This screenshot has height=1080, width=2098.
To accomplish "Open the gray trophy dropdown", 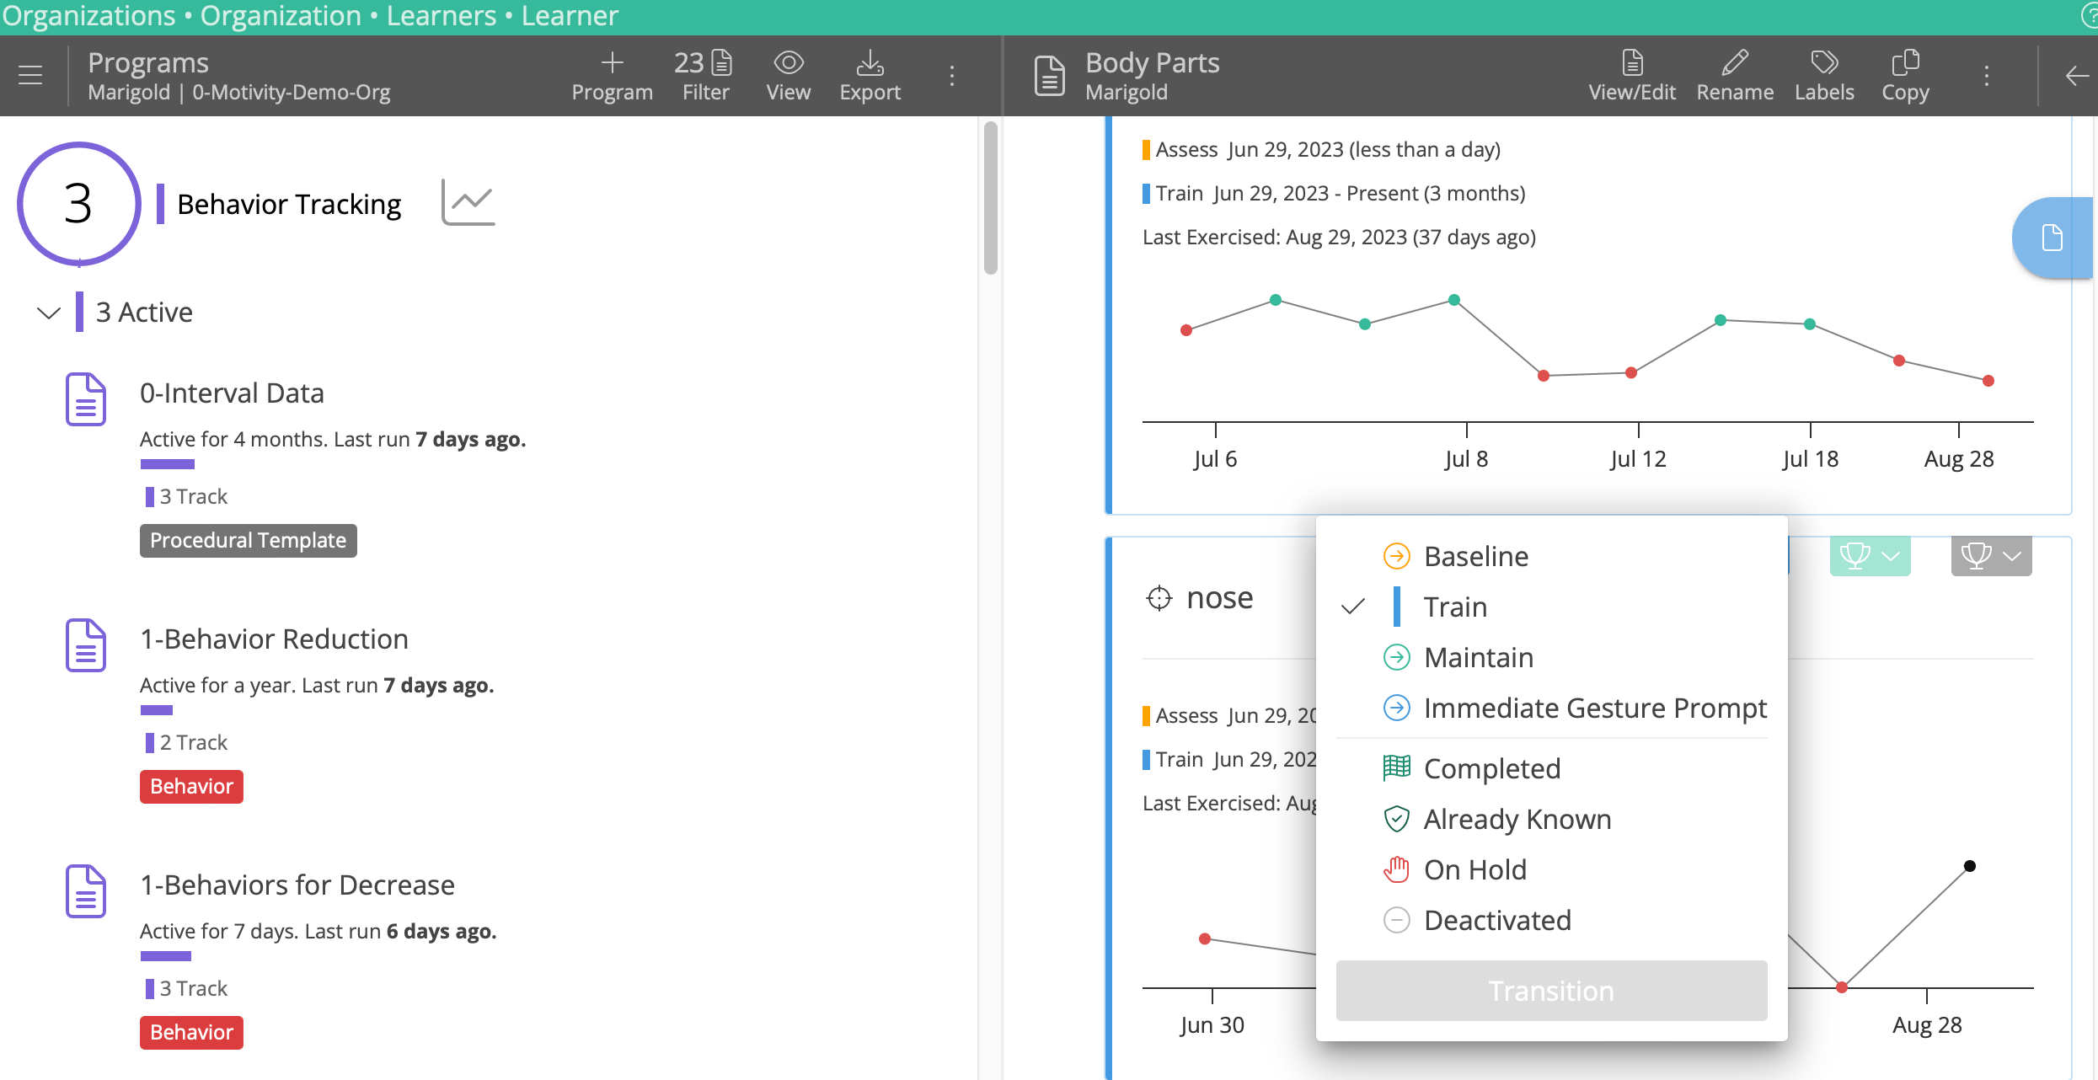I will [1991, 556].
